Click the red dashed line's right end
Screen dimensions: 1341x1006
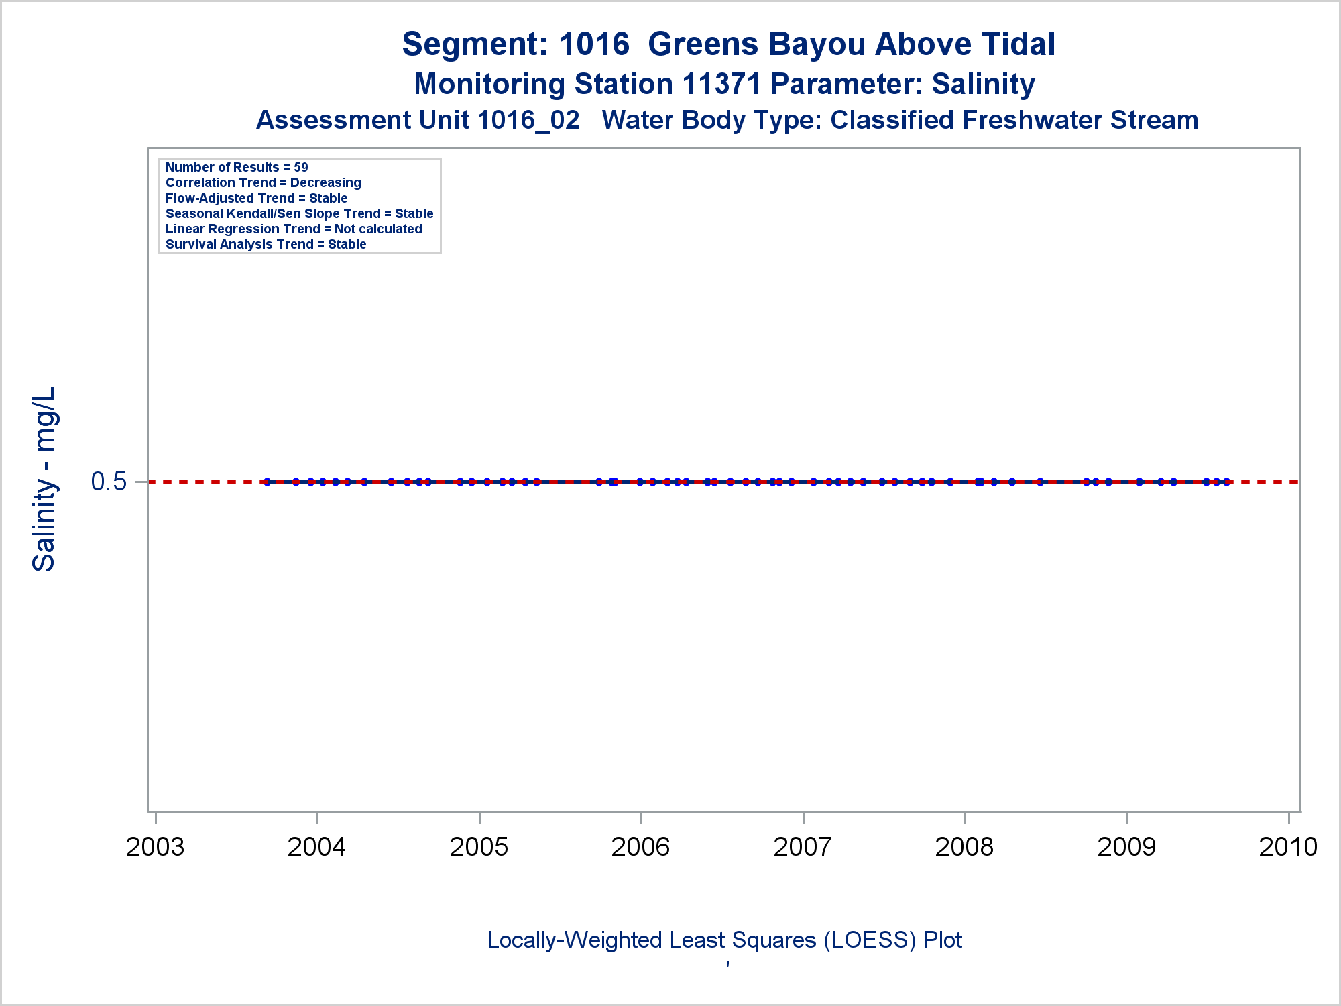(1293, 482)
